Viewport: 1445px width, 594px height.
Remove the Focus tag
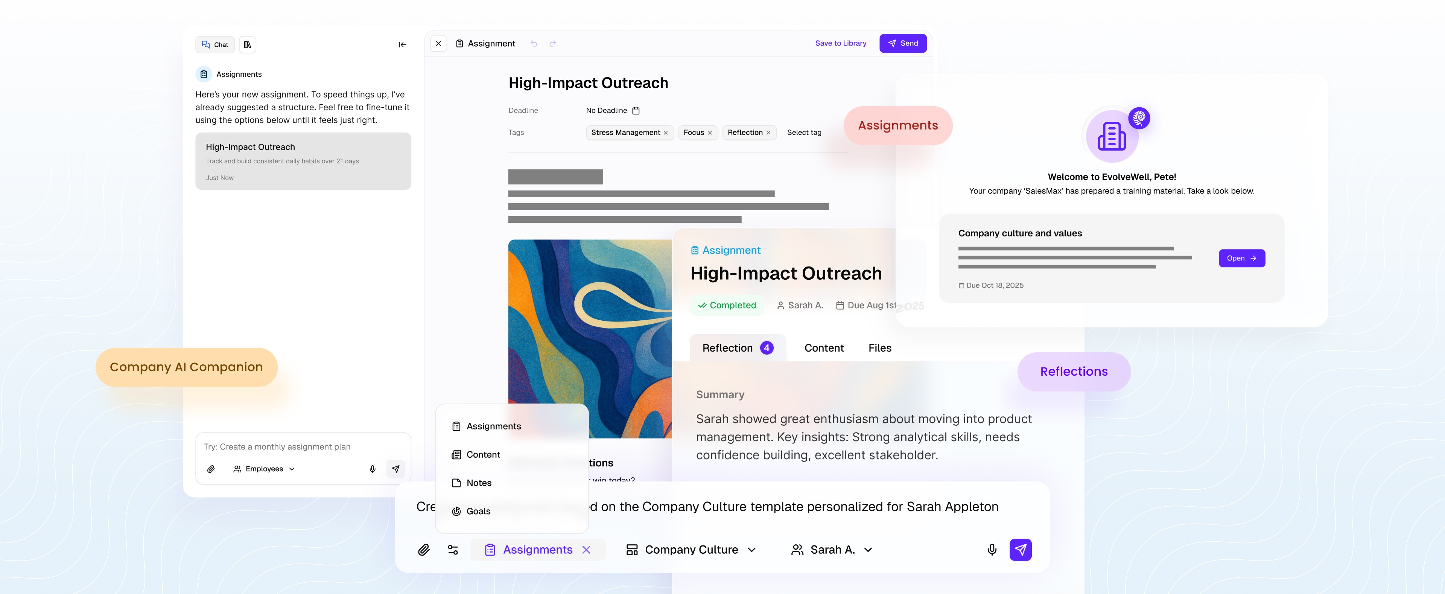coord(710,133)
